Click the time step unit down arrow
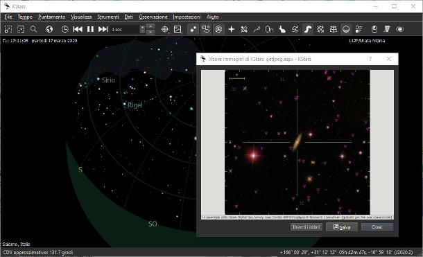 [150, 32]
